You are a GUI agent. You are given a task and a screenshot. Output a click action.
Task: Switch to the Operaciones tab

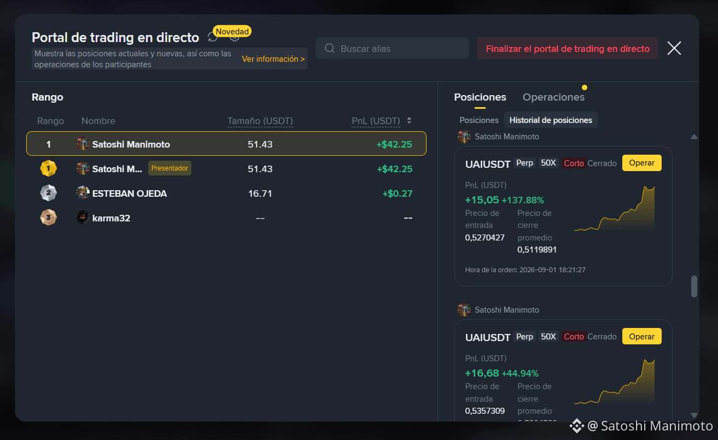pos(553,97)
